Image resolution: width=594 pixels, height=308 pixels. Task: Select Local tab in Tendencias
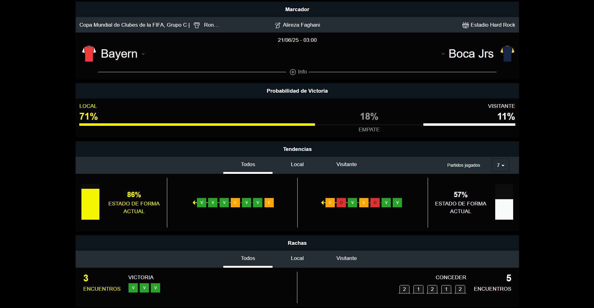[x=297, y=165]
